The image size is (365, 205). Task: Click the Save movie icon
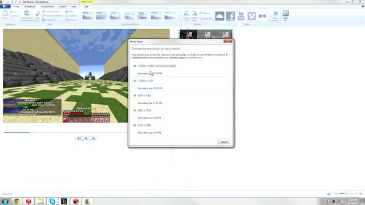275,14
